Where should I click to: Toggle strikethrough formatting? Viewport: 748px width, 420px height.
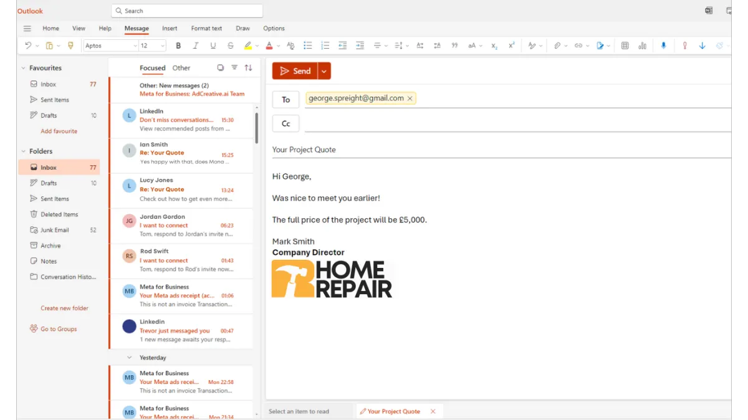[231, 45]
